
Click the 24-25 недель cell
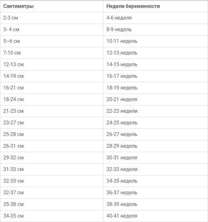(x=155, y=123)
